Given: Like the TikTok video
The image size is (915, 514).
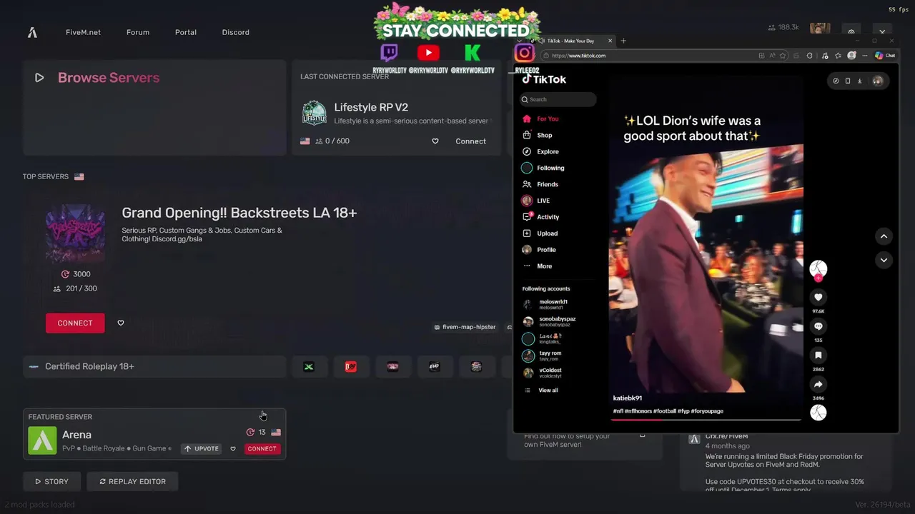Looking at the screenshot, I should click(818, 297).
